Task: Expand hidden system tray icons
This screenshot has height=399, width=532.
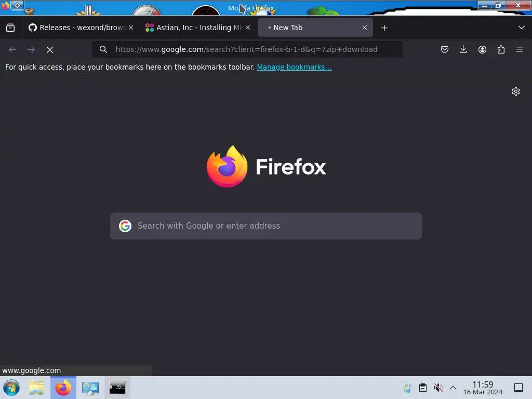Action: click(x=453, y=388)
